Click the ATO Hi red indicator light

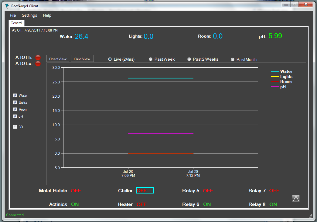[38, 57]
